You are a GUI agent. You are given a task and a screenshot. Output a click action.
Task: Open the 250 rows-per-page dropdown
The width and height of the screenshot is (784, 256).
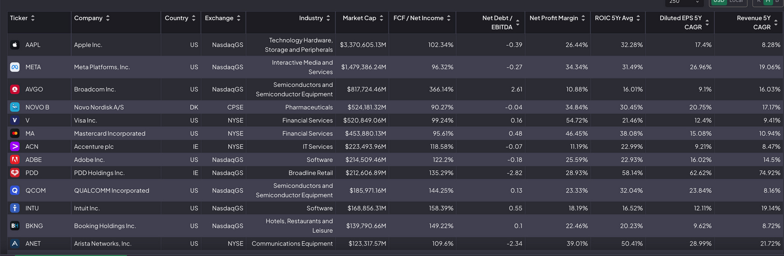tap(684, 2)
